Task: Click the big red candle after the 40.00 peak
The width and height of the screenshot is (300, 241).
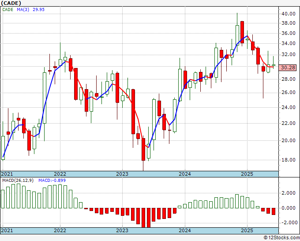Action: pyautogui.click(x=242, y=32)
